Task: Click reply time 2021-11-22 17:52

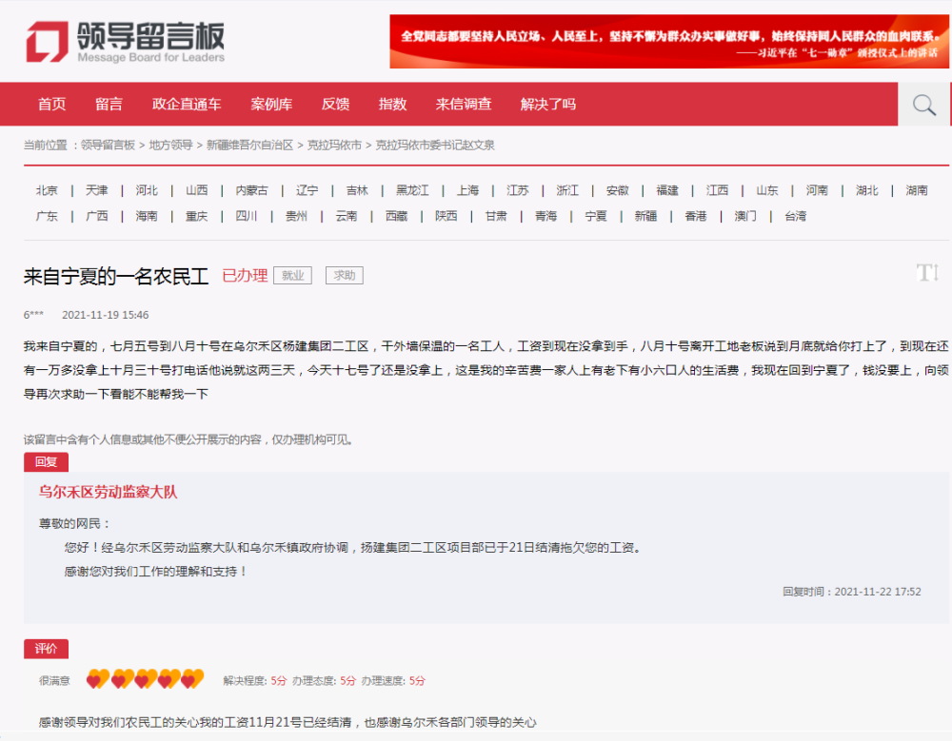Action: [x=878, y=592]
